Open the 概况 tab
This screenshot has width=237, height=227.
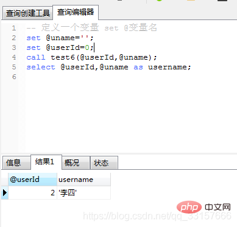[76, 162]
